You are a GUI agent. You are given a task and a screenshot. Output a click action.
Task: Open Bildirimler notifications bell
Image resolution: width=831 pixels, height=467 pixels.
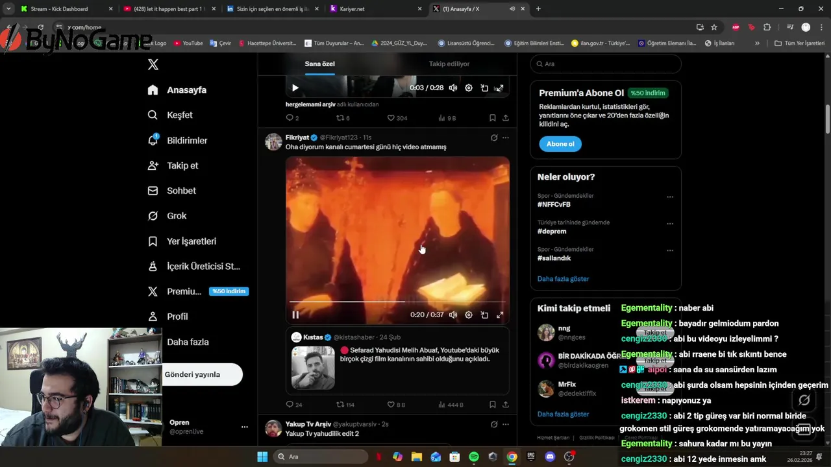(177, 140)
